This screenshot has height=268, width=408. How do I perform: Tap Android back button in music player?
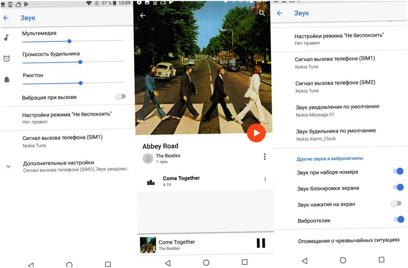[167, 263]
